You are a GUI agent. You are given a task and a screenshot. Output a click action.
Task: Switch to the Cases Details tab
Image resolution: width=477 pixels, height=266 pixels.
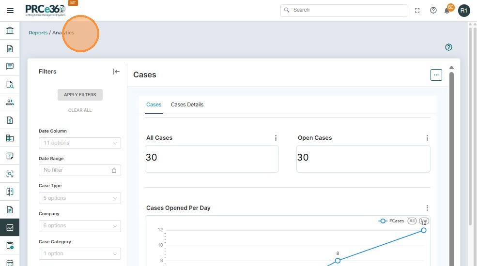(187, 105)
